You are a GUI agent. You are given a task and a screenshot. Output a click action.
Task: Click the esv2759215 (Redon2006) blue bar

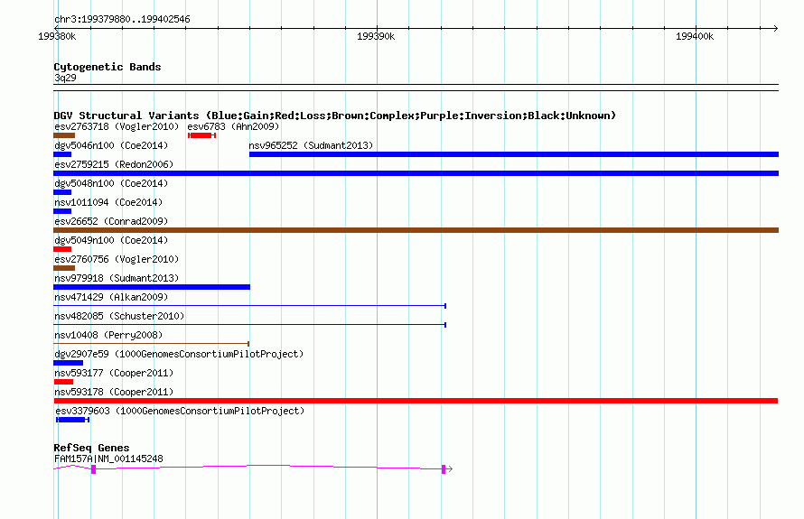pyautogui.click(x=416, y=173)
